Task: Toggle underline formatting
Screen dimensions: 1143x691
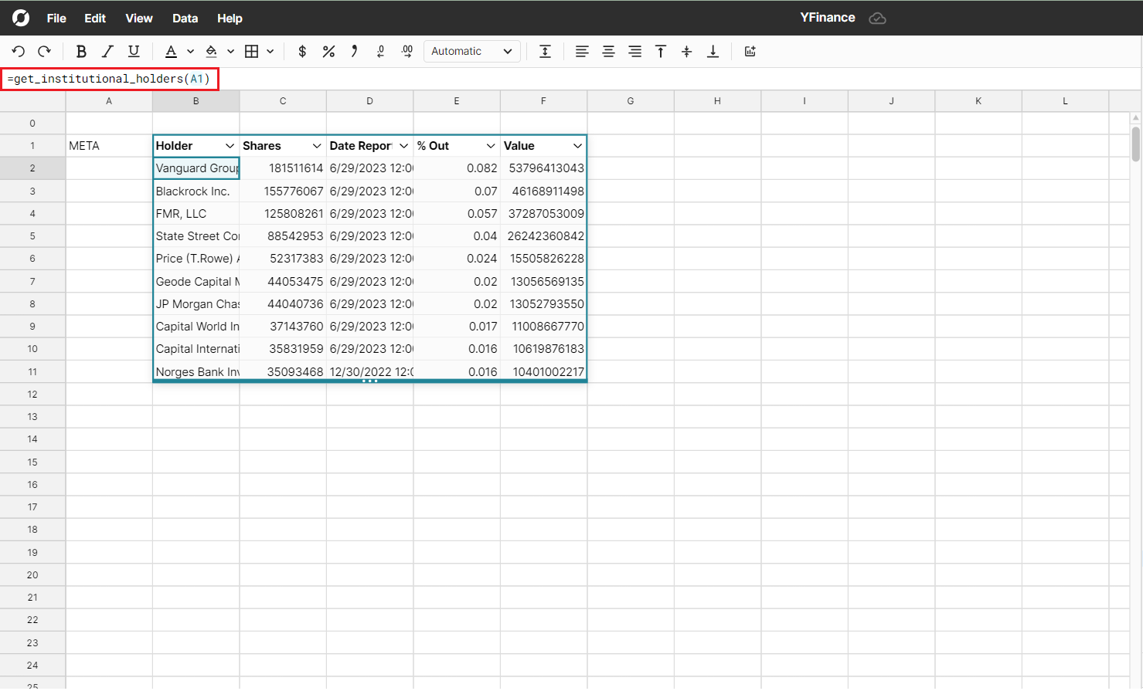Action: point(134,52)
